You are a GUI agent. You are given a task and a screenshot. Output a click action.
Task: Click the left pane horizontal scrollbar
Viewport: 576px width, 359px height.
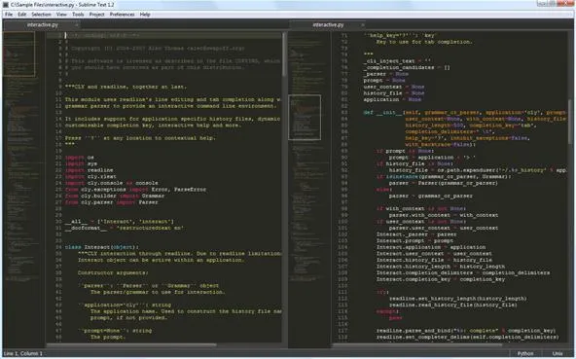click(131, 345)
